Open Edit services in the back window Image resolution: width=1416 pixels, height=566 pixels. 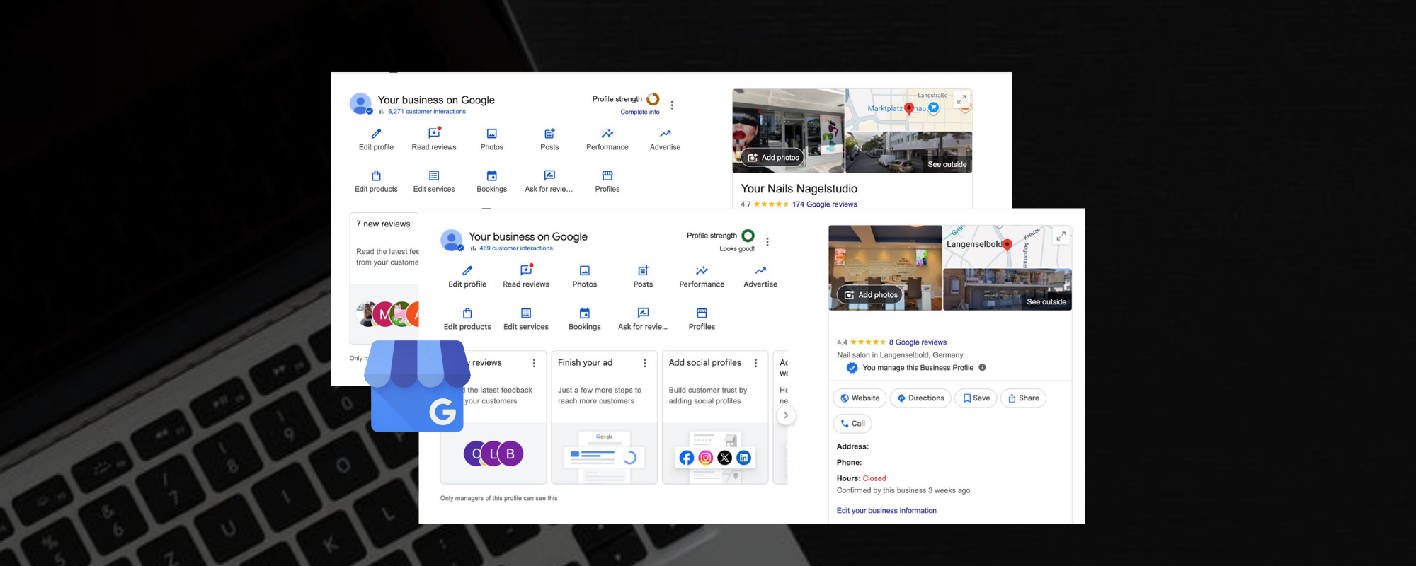pyautogui.click(x=434, y=181)
